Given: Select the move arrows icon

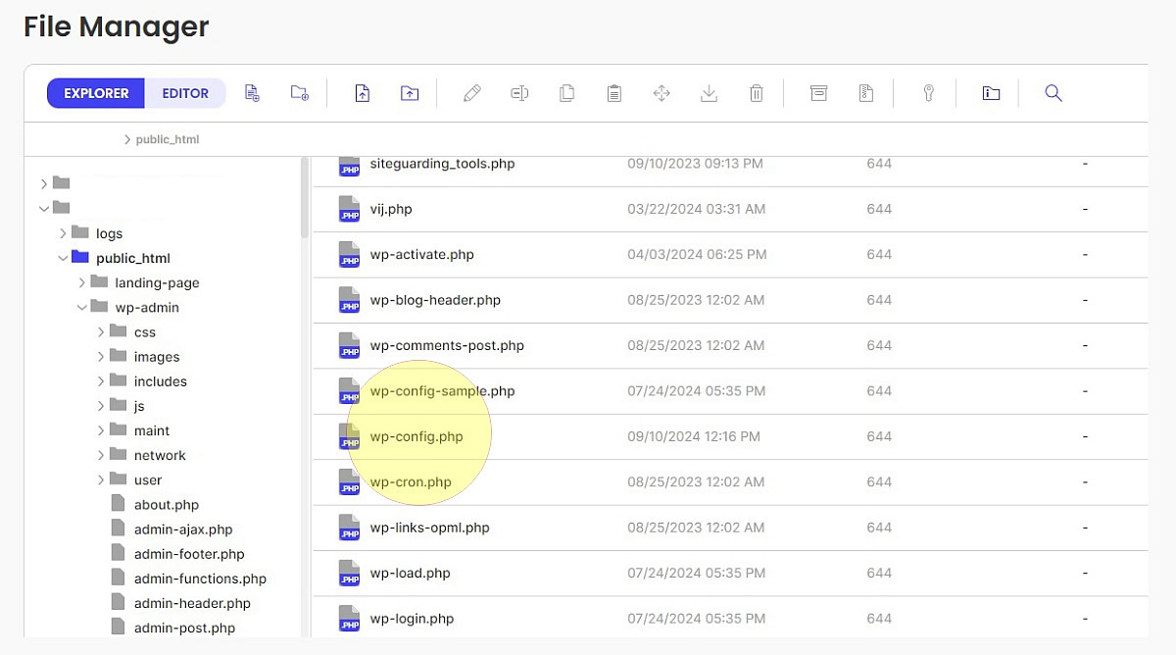Looking at the screenshot, I should click(661, 92).
